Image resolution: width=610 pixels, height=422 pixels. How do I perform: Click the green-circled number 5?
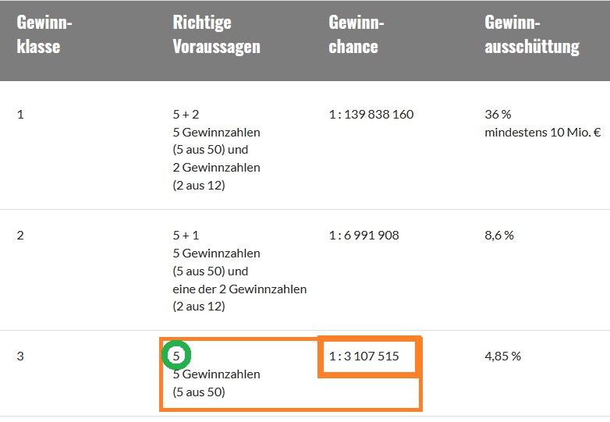[176, 356]
